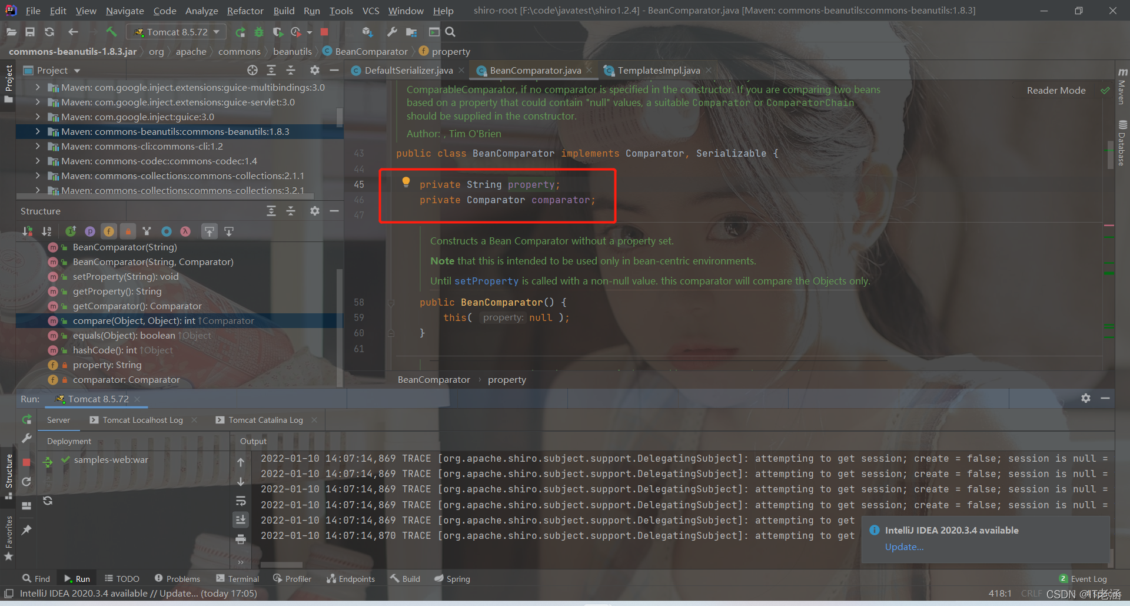Toggle Scroll to End in Run output
The width and height of the screenshot is (1130, 606).
[x=241, y=519]
